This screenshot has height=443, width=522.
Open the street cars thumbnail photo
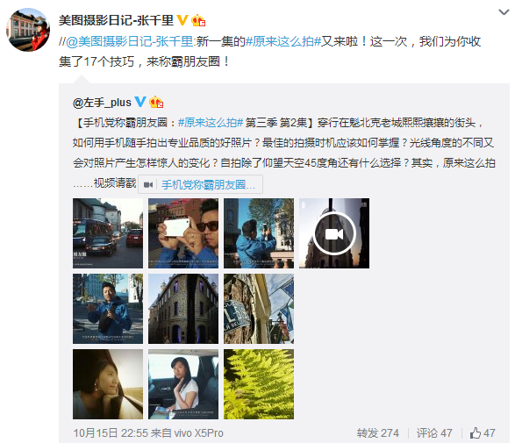(108, 233)
